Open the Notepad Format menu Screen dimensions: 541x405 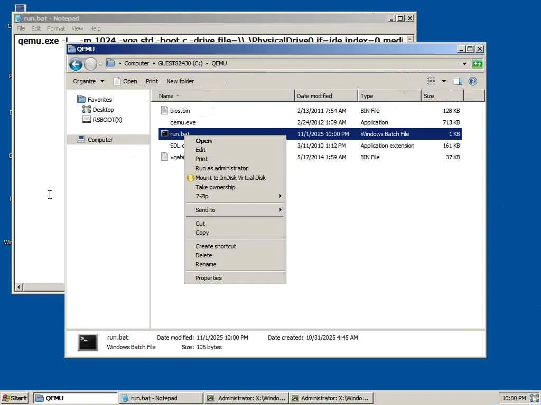click(x=56, y=28)
